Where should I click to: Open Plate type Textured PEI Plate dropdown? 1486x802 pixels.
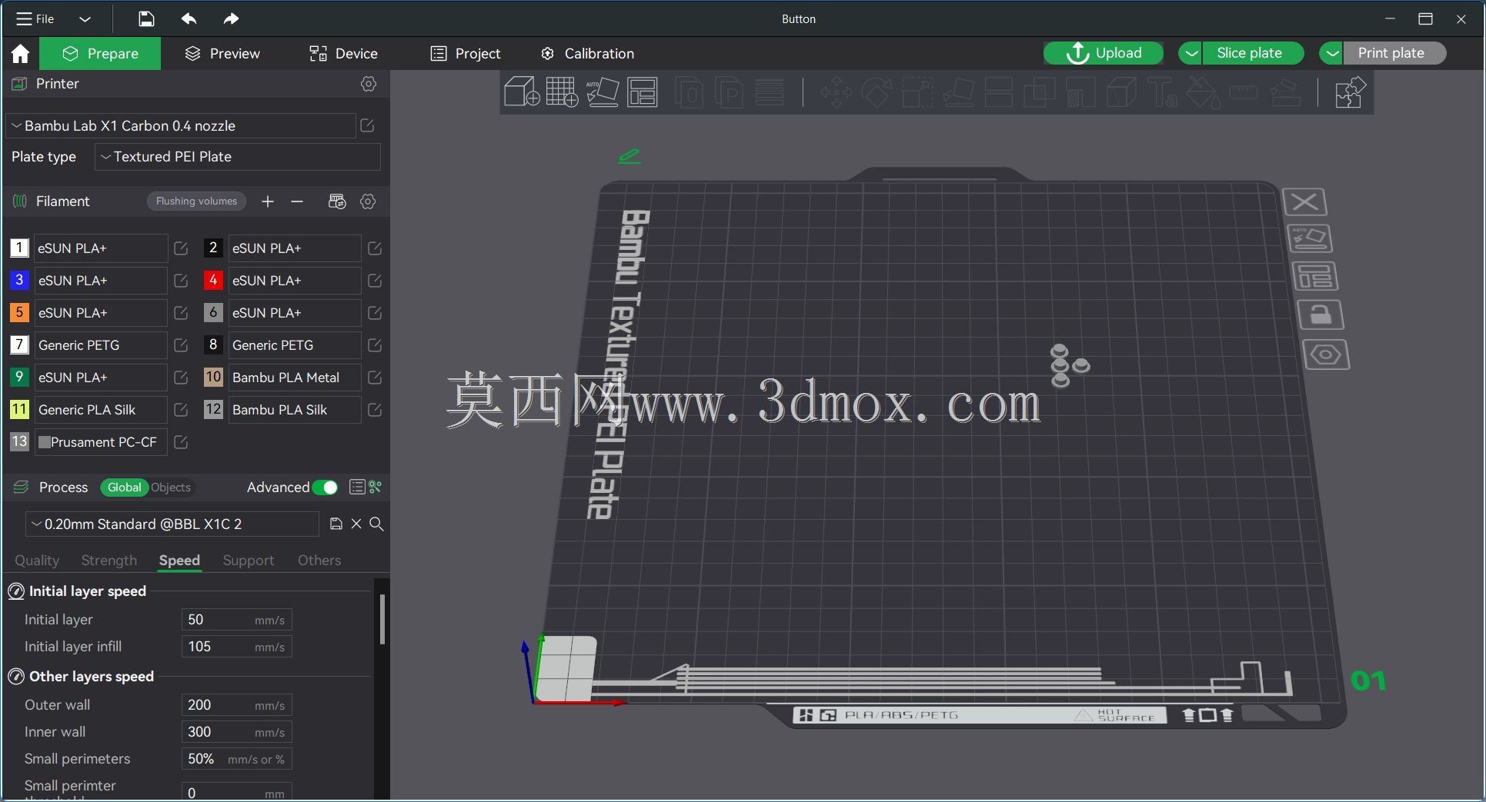[238, 157]
